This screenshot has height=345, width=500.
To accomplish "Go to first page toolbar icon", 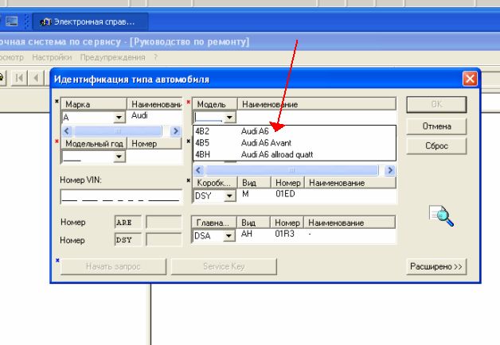I will click(19, 78).
